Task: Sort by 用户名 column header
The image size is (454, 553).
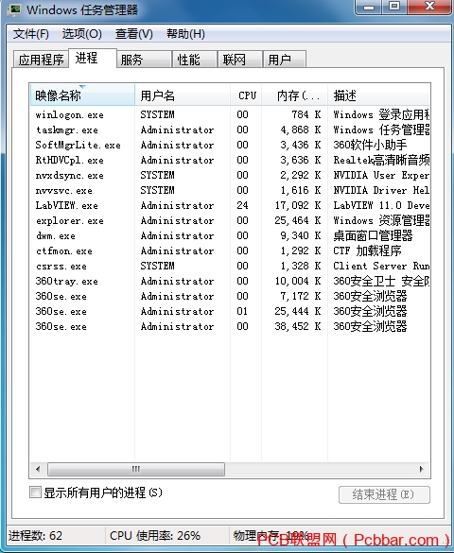Action: pyautogui.click(x=183, y=95)
